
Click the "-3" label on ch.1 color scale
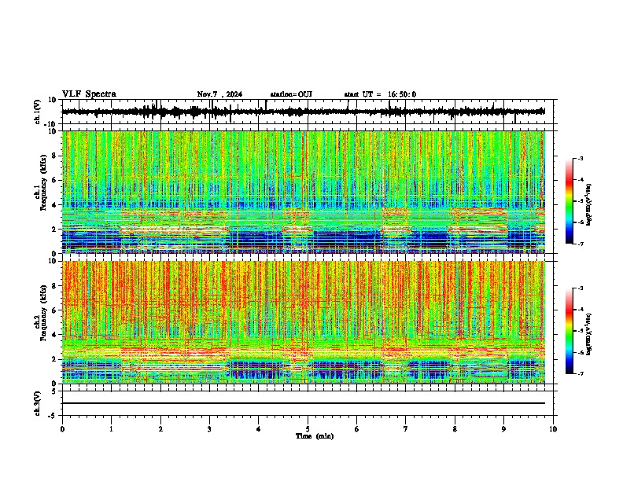pyautogui.click(x=580, y=158)
